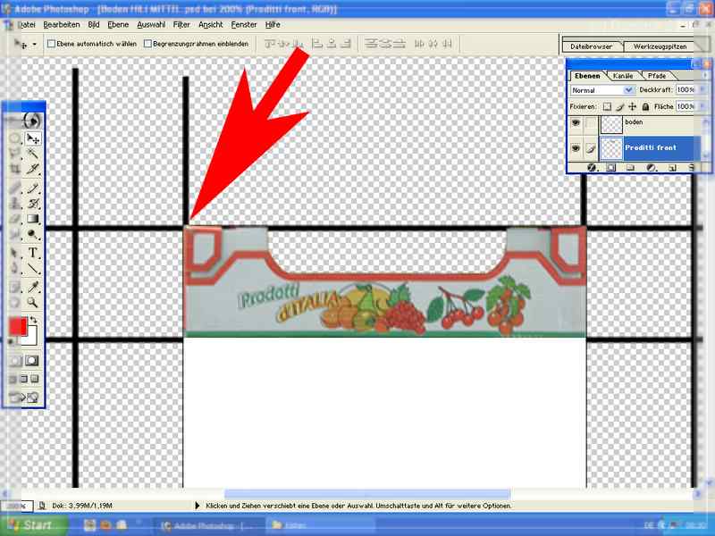The width and height of the screenshot is (715, 536).
Task: Enable 'Ebene automatisch wählen' checkbox
Action: pyautogui.click(x=52, y=44)
